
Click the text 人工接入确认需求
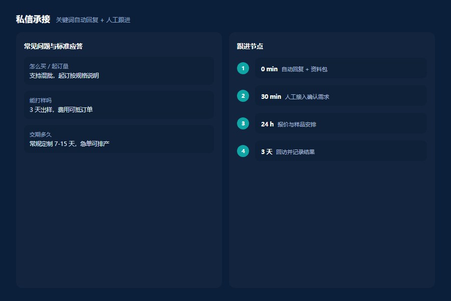[307, 97]
